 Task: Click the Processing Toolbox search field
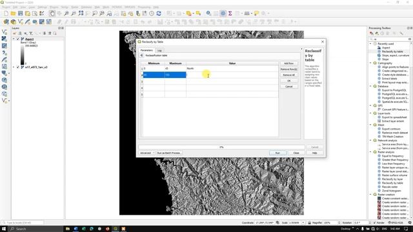pos(391,39)
